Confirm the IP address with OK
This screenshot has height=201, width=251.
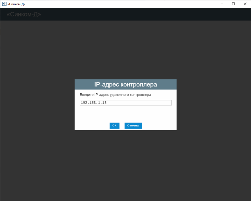tap(114, 126)
